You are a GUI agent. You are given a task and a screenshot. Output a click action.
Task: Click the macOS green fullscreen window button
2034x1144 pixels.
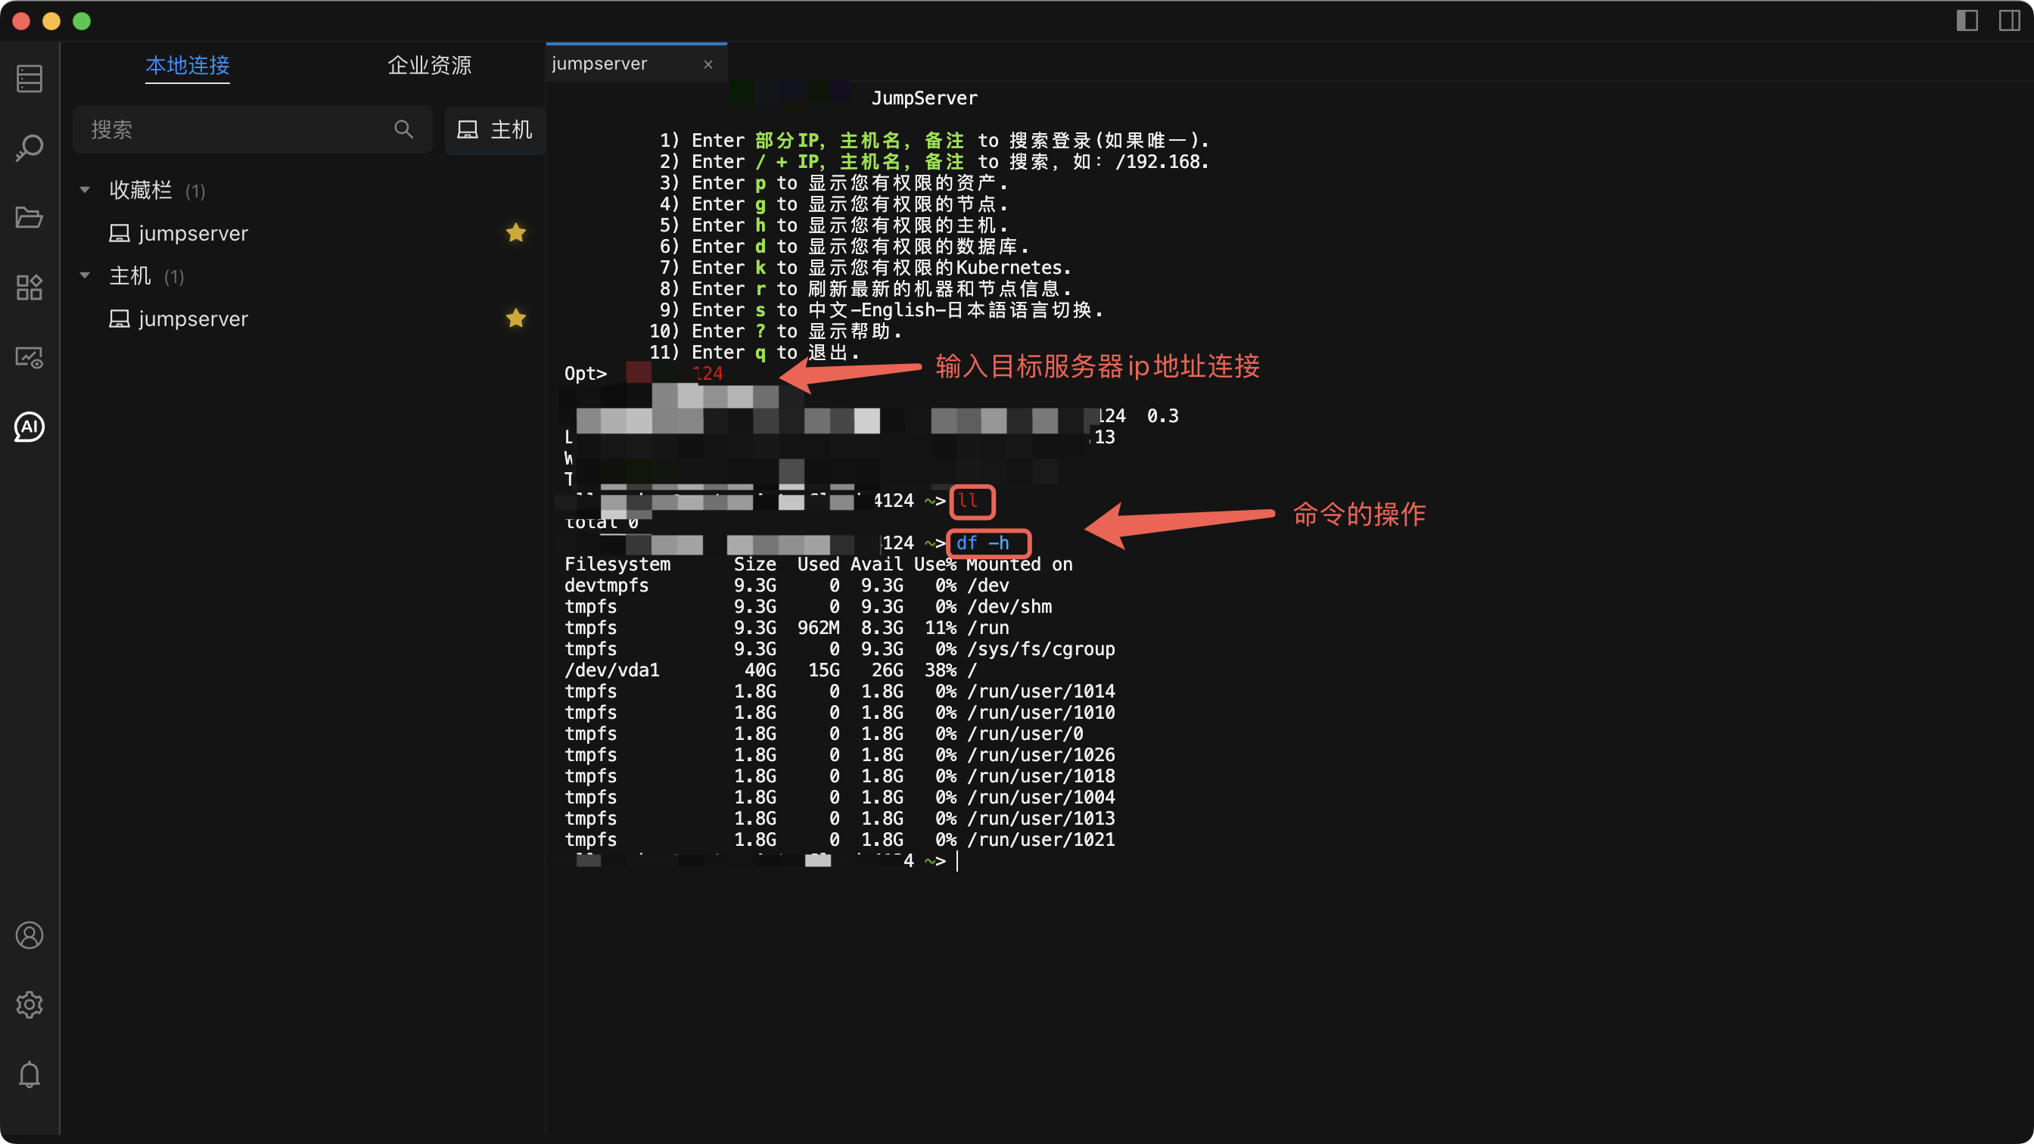[81, 21]
